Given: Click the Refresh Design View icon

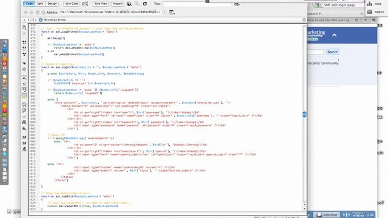Looking at the screenshot, I should (x=145, y=4).
